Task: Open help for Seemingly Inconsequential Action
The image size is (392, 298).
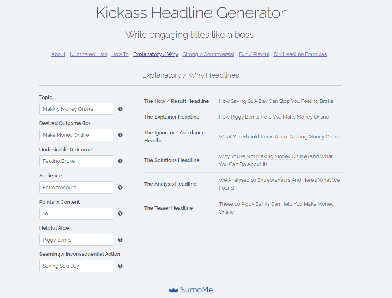Action: click(120, 266)
